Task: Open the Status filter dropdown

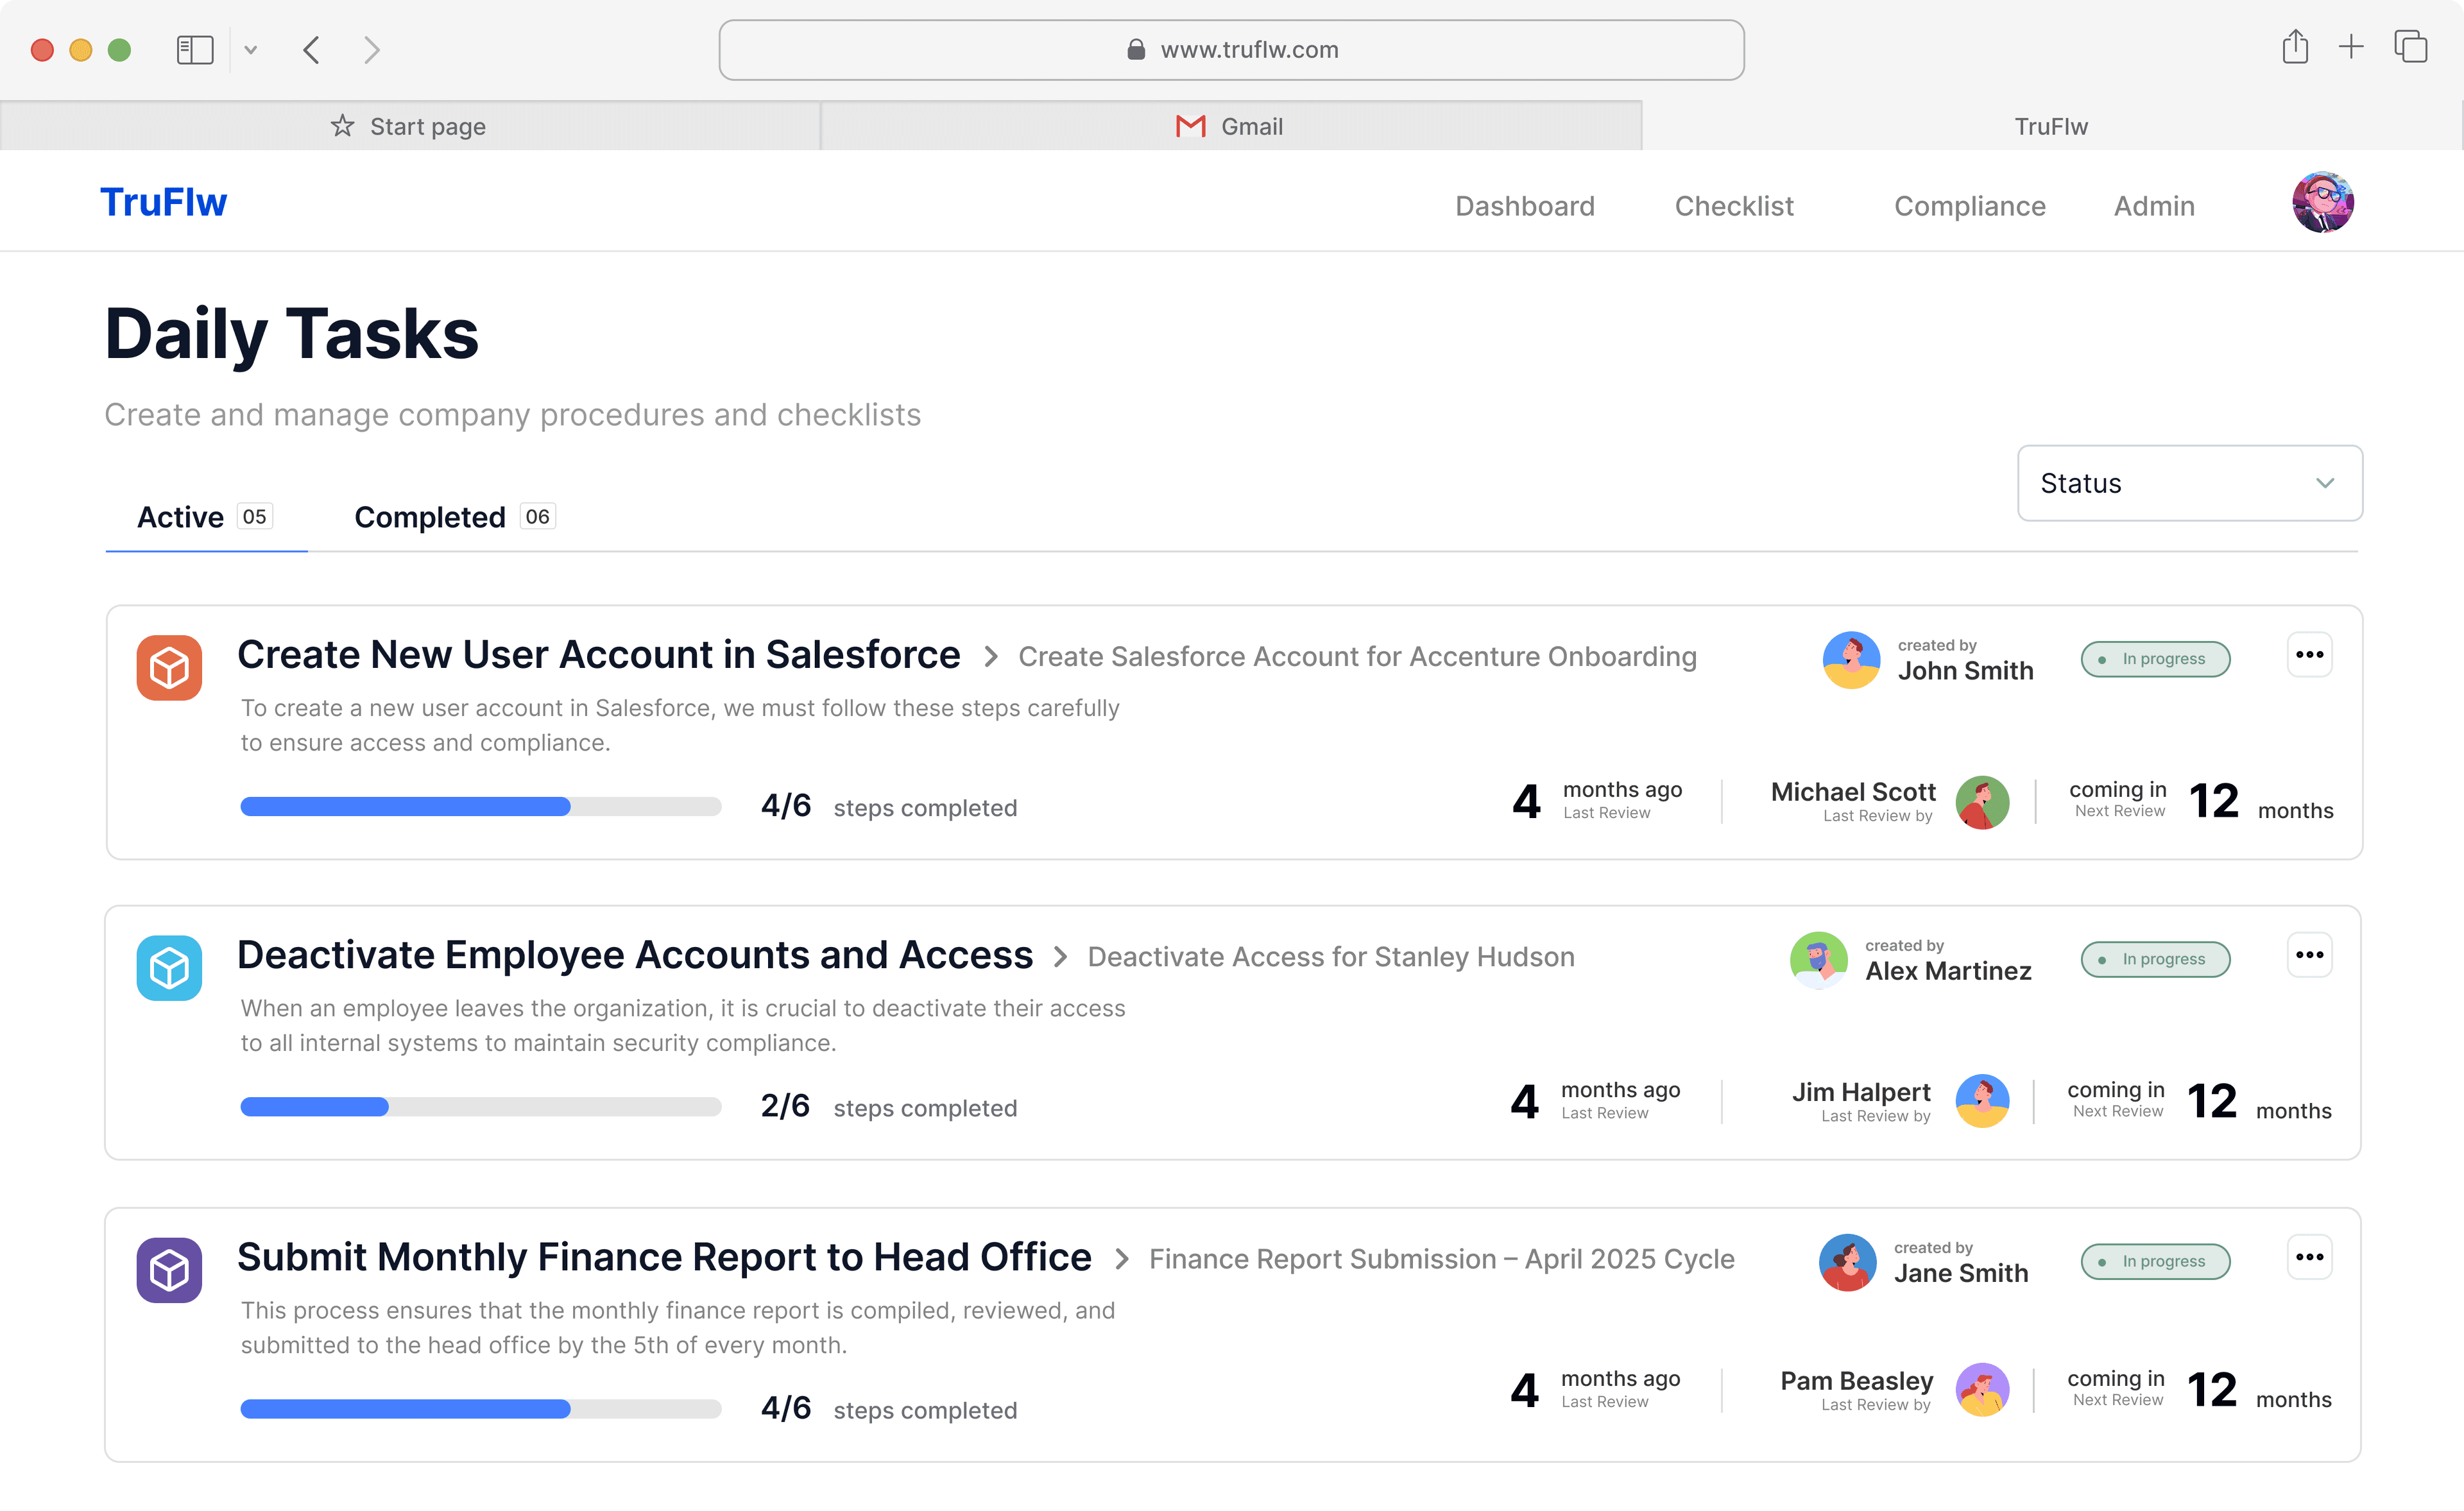Action: pyautogui.click(x=2189, y=483)
